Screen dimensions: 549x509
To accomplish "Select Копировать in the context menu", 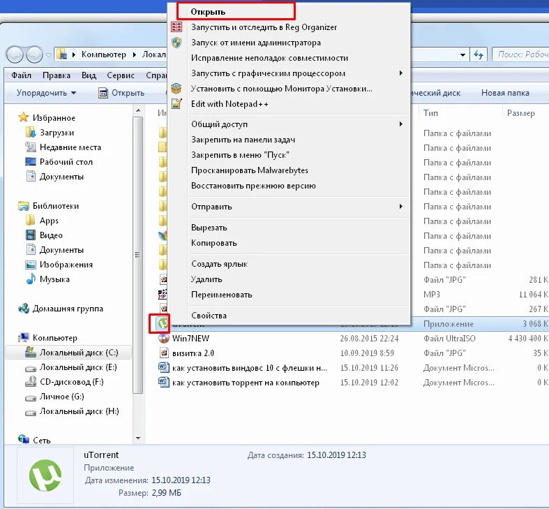I will [214, 242].
